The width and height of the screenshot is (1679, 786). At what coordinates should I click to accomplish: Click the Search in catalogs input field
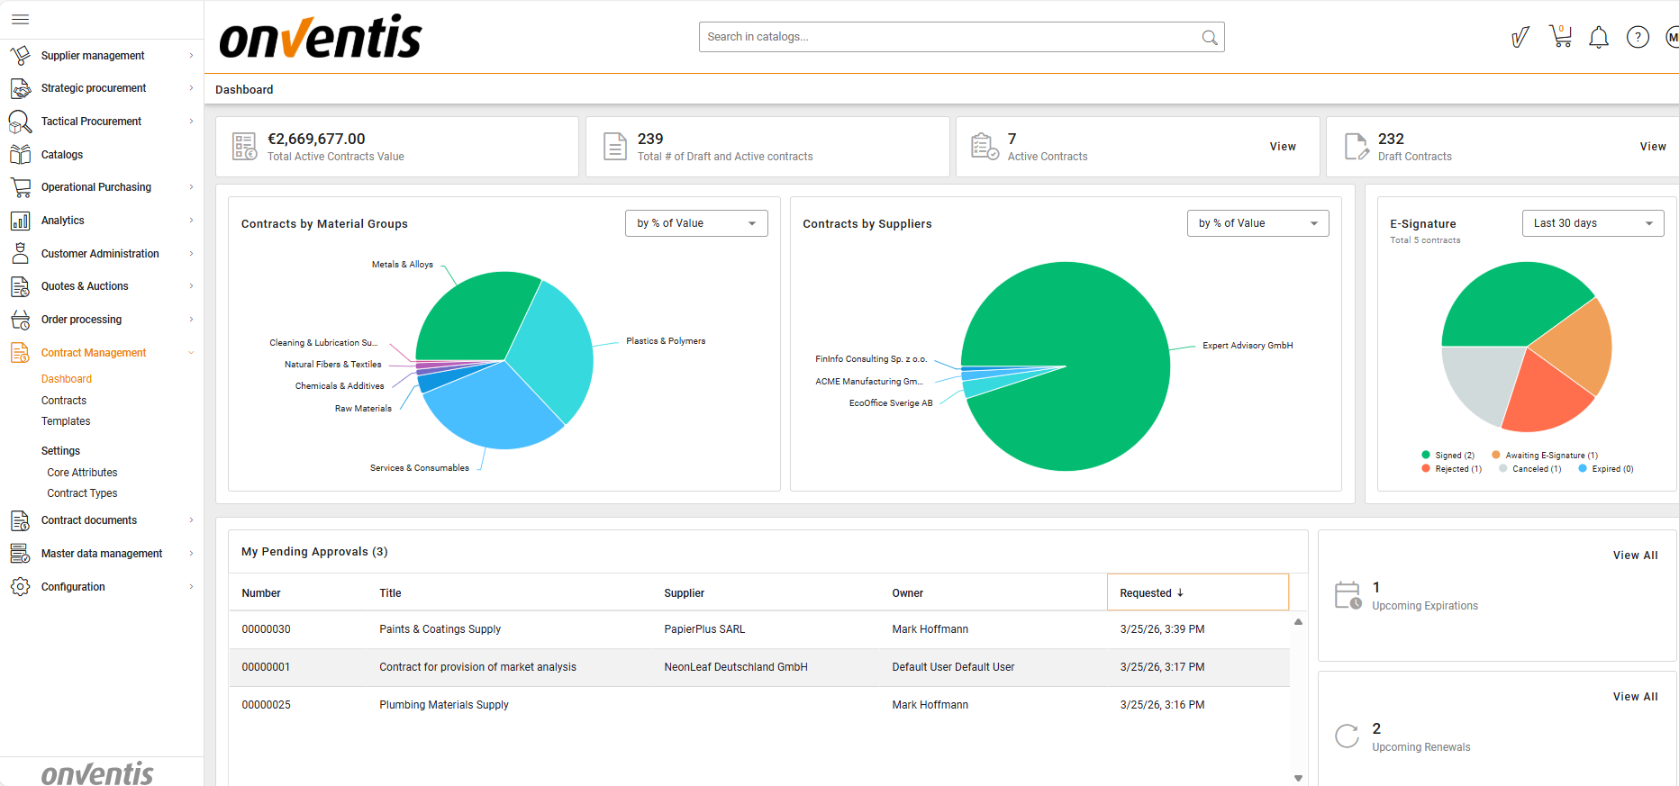pyautogui.click(x=950, y=37)
